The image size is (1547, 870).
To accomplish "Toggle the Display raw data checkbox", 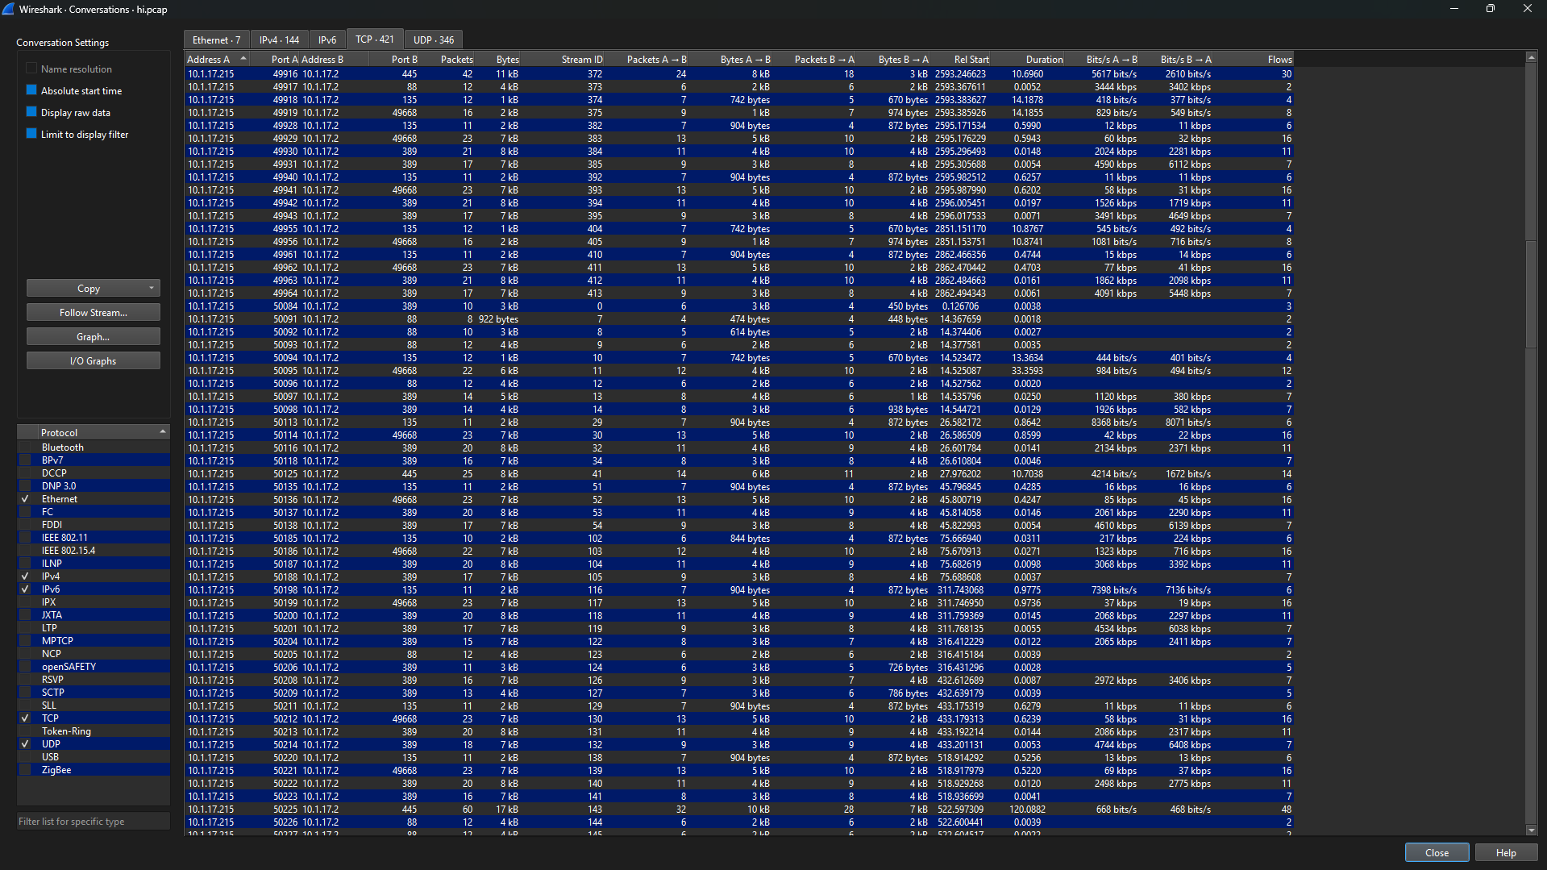I will [x=31, y=112].
